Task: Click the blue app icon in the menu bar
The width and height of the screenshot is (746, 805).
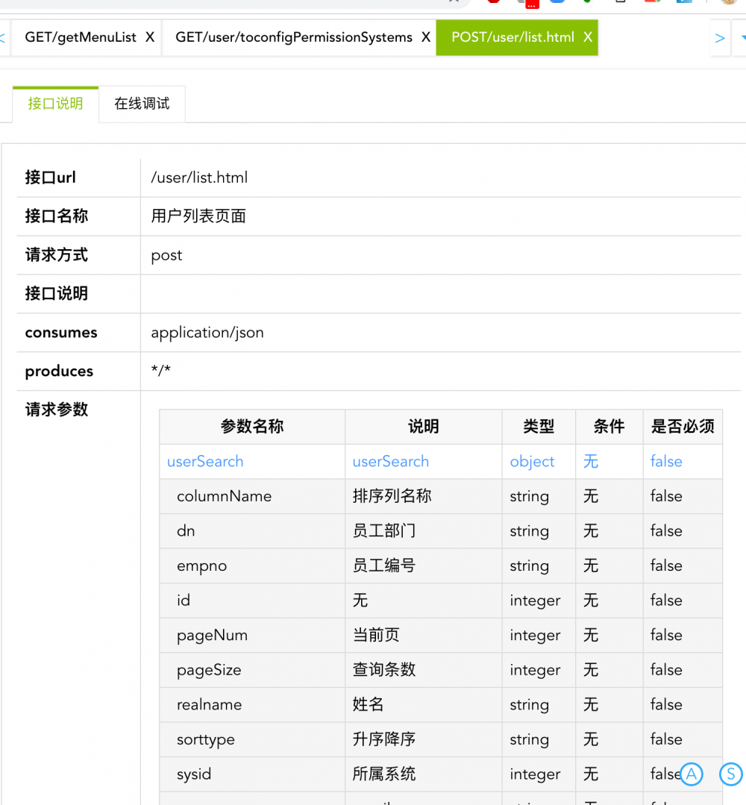Action: click(x=557, y=4)
